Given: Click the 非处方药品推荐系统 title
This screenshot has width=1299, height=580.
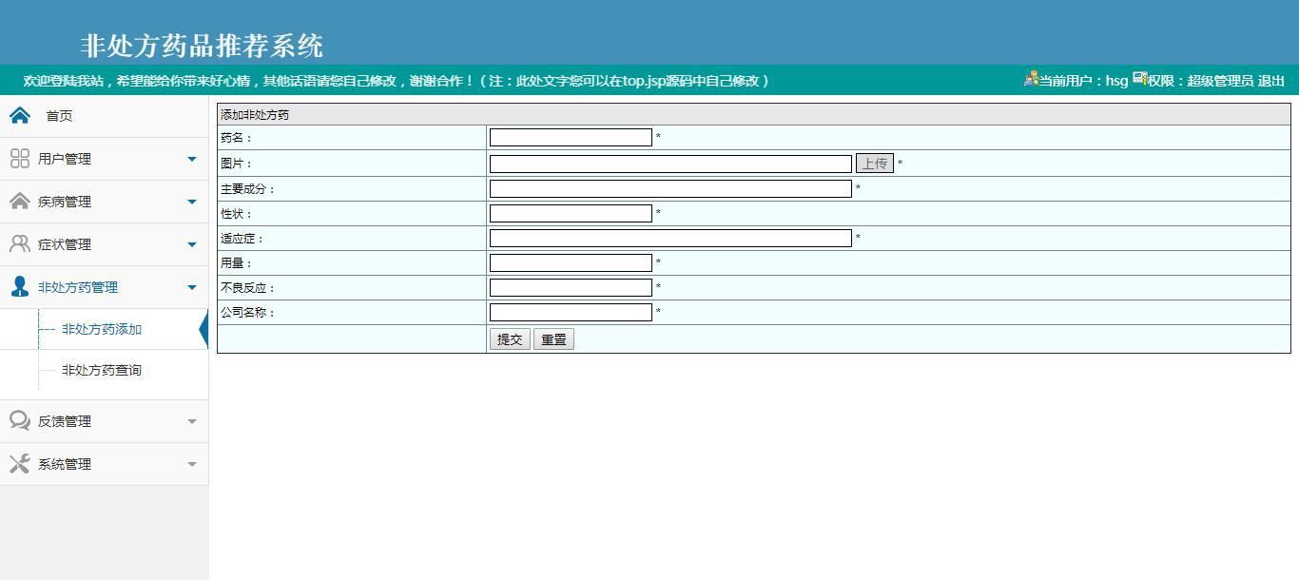Looking at the screenshot, I should (202, 46).
